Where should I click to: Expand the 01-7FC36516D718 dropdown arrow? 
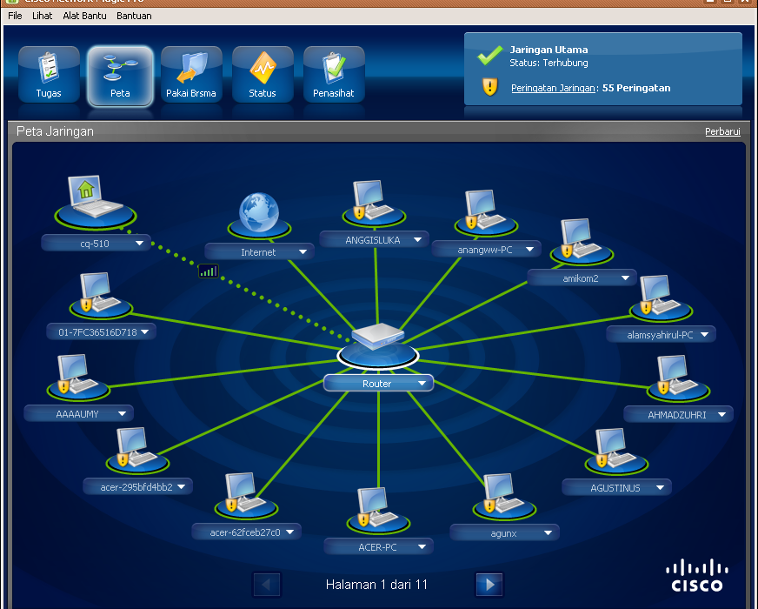pos(145,331)
